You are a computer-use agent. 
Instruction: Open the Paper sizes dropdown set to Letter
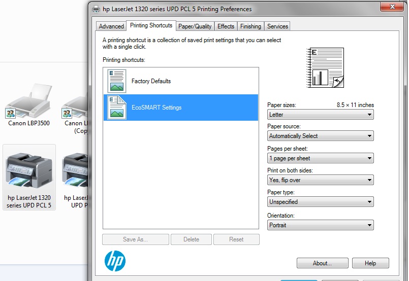[320, 115]
